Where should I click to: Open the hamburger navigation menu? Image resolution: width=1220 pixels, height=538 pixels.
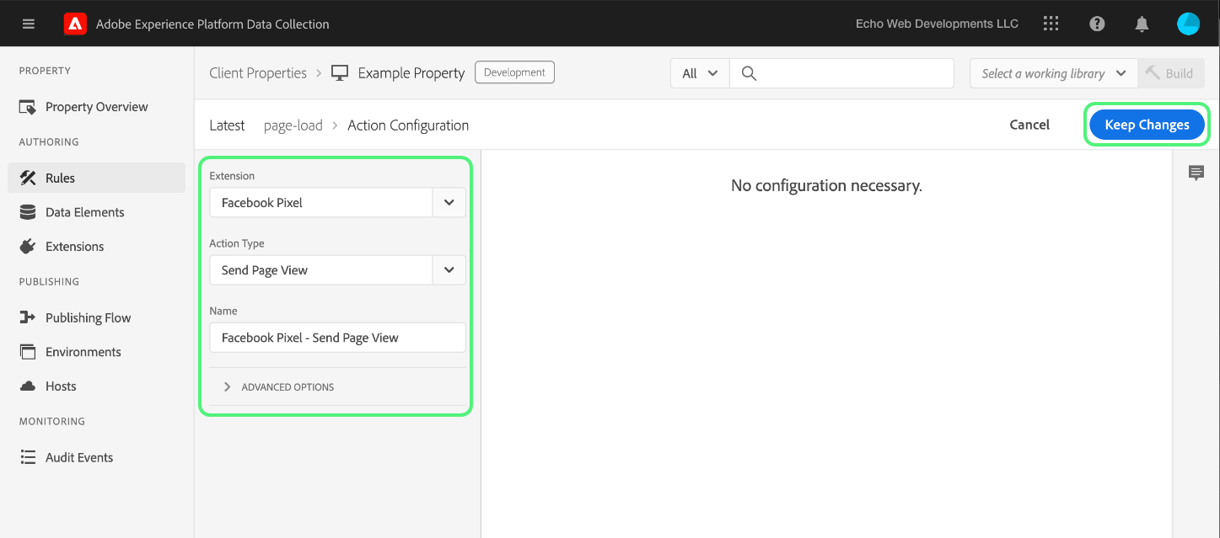point(29,24)
